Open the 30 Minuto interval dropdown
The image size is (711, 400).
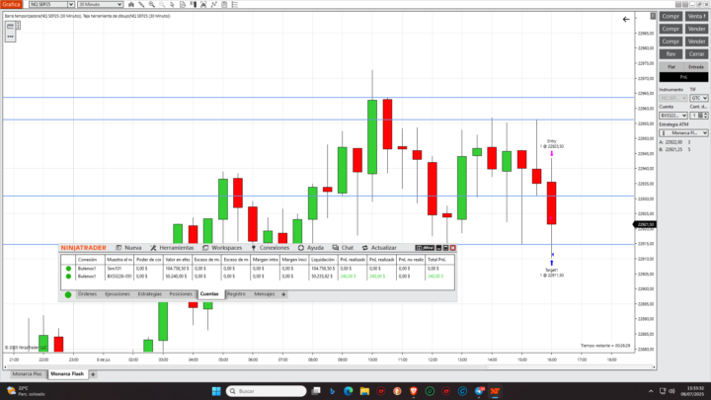pos(100,5)
